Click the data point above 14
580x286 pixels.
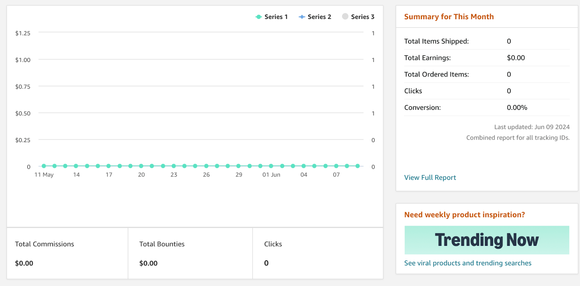(76, 166)
